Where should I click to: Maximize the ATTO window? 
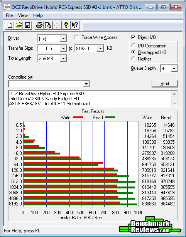click(x=163, y=7)
